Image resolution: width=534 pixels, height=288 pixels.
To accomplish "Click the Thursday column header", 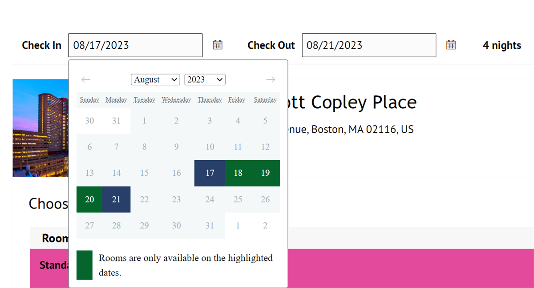I will tap(210, 100).
